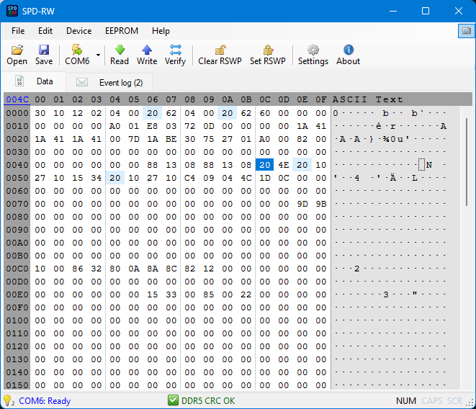The width and height of the screenshot is (476, 409).
Task: Click the 004C offset indicator in header
Action: tap(17, 99)
